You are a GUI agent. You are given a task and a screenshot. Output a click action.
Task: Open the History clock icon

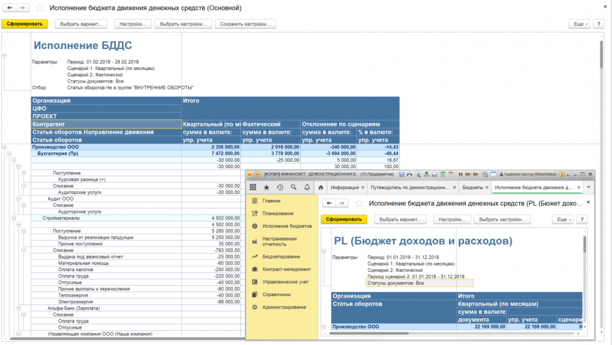coord(280,187)
